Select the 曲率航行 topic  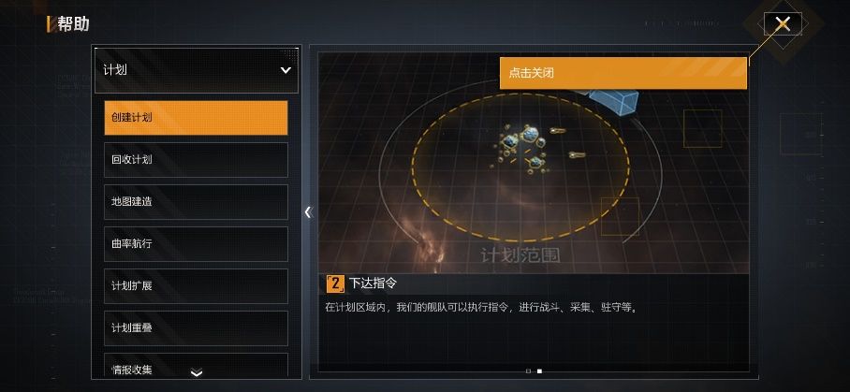(196, 243)
